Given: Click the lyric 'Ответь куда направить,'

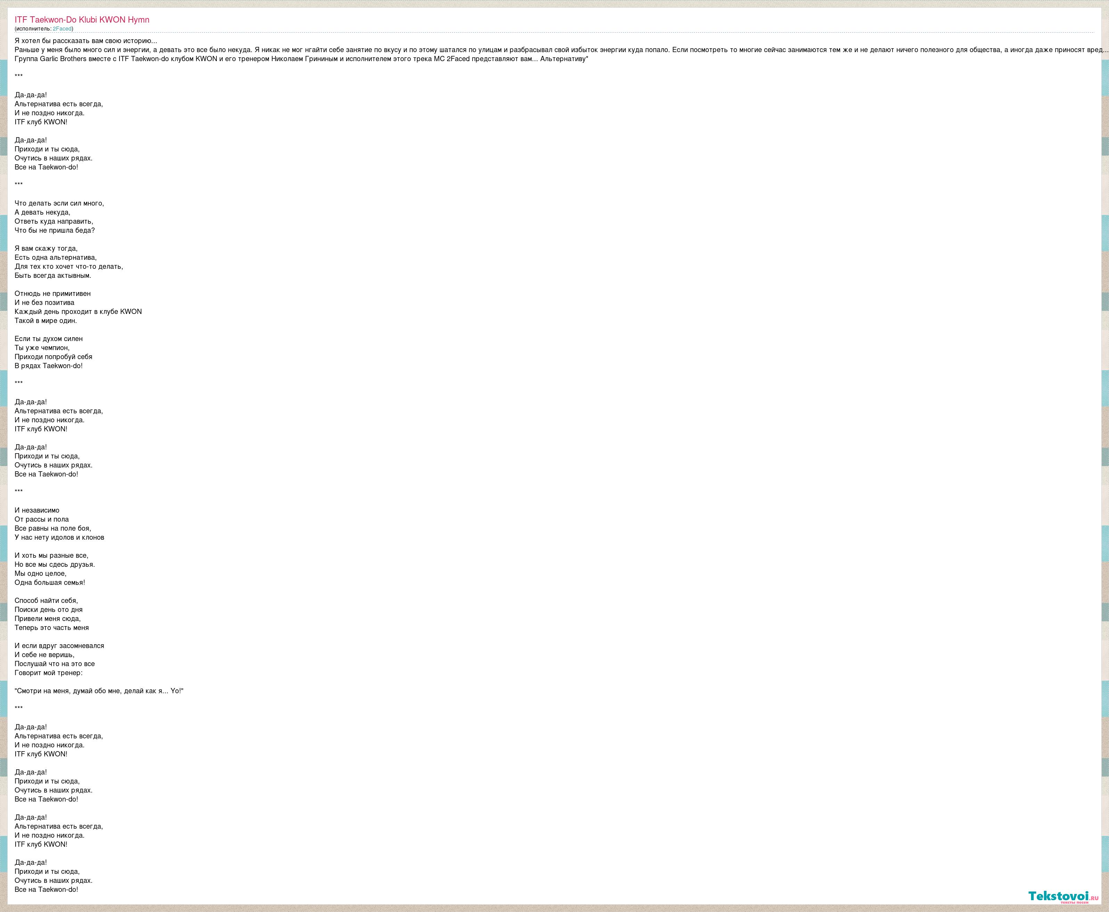Looking at the screenshot, I should (54, 221).
